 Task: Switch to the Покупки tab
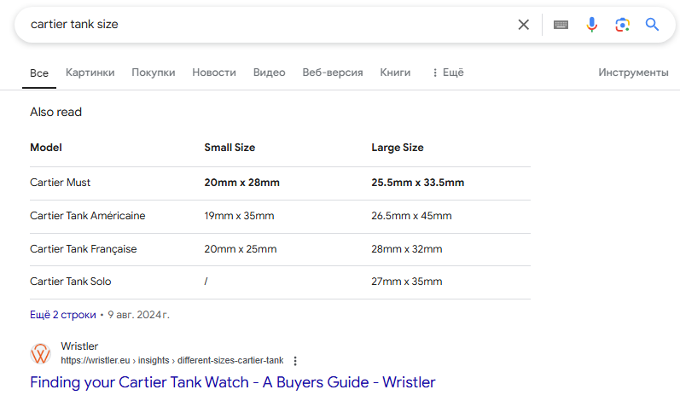pos(154,73)
